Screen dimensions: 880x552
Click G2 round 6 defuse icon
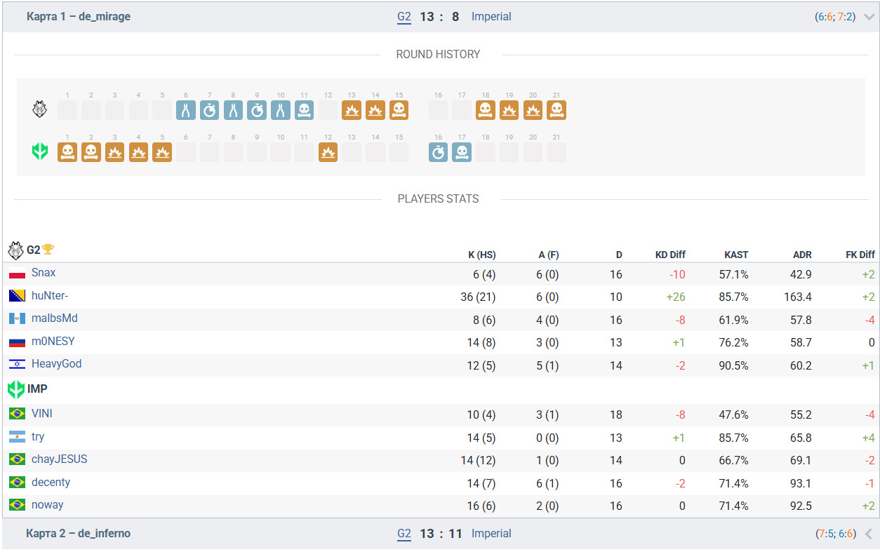(x=186, y=110)
